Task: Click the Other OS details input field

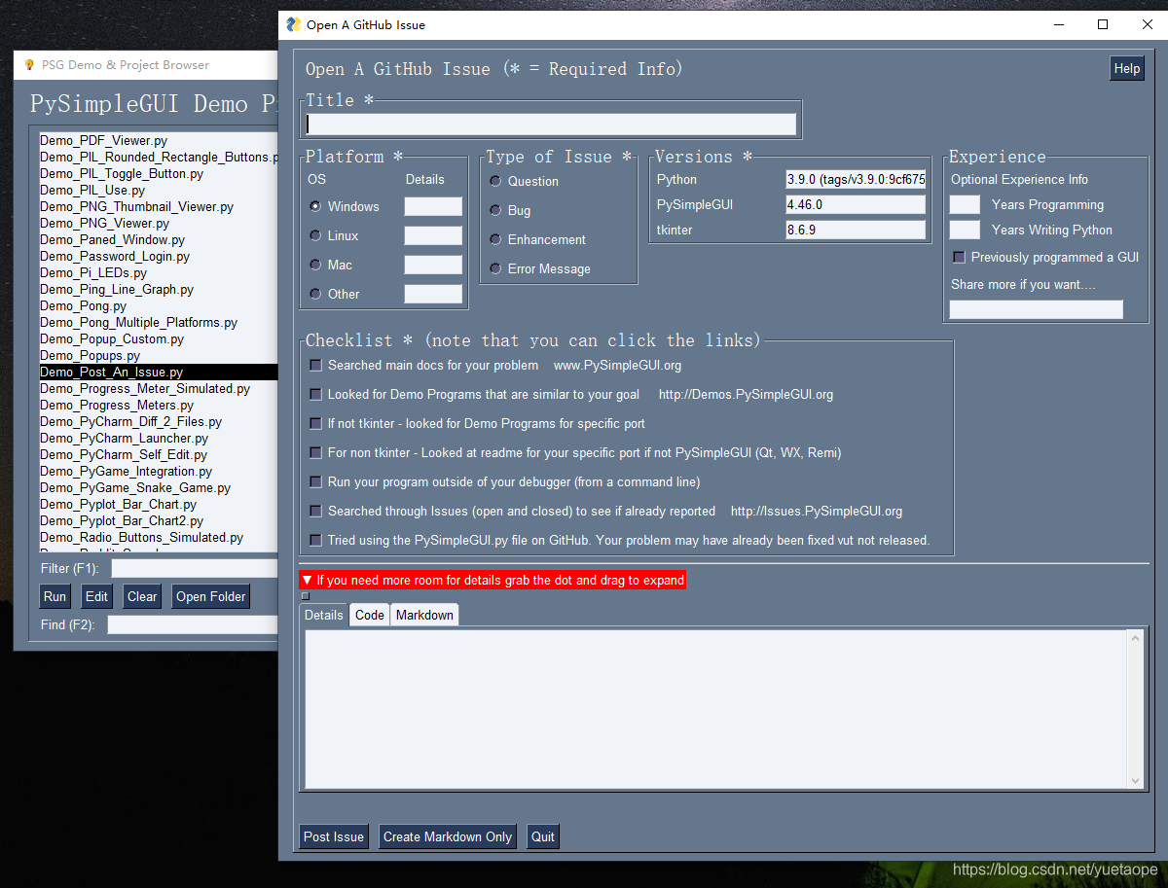Action: [x=433, y=294]
